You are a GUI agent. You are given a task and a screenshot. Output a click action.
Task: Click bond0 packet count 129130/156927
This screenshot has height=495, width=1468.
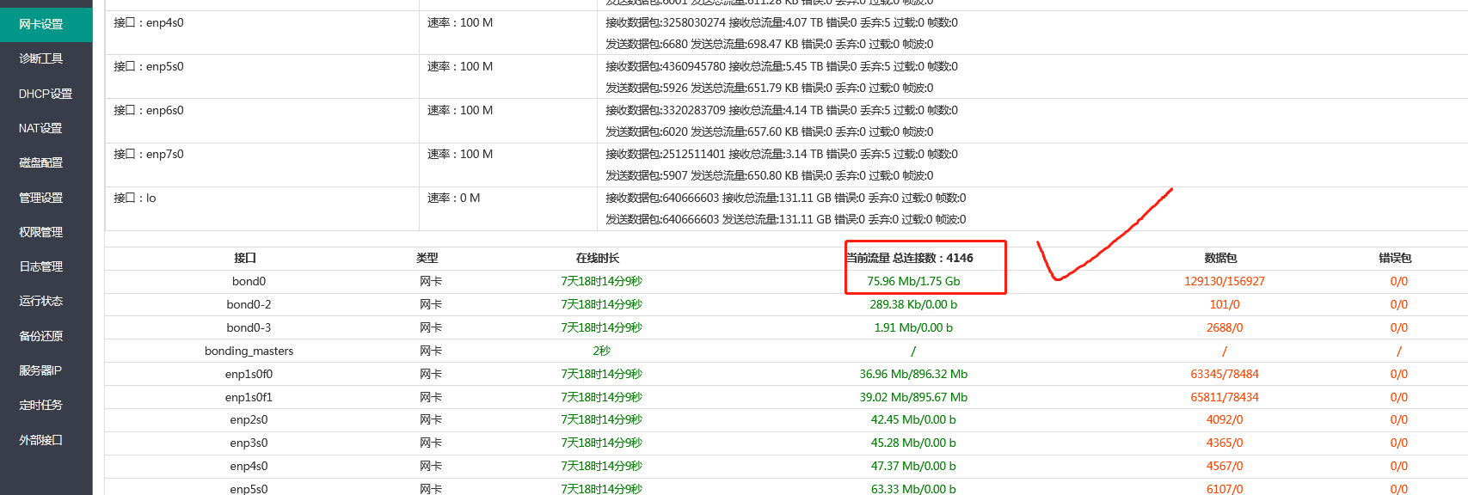[x=1225, y=281]
